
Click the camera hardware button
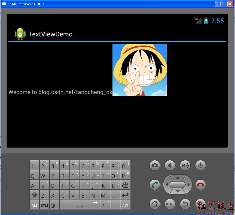tap(155, 165)
